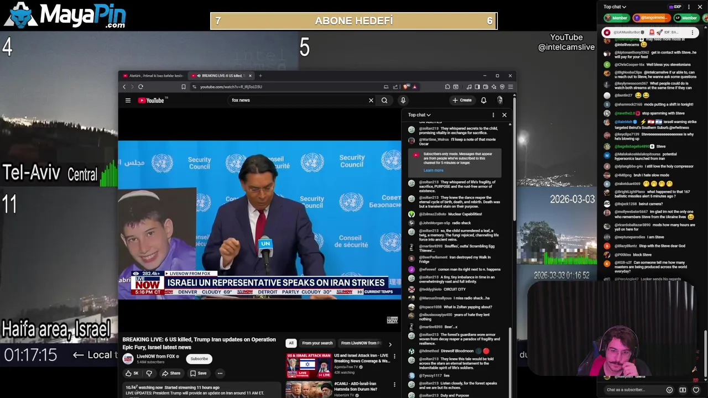The height and width of the screenshot is (398, 708).
Task: Share the video via Share button
Action: tap(171, 373)
